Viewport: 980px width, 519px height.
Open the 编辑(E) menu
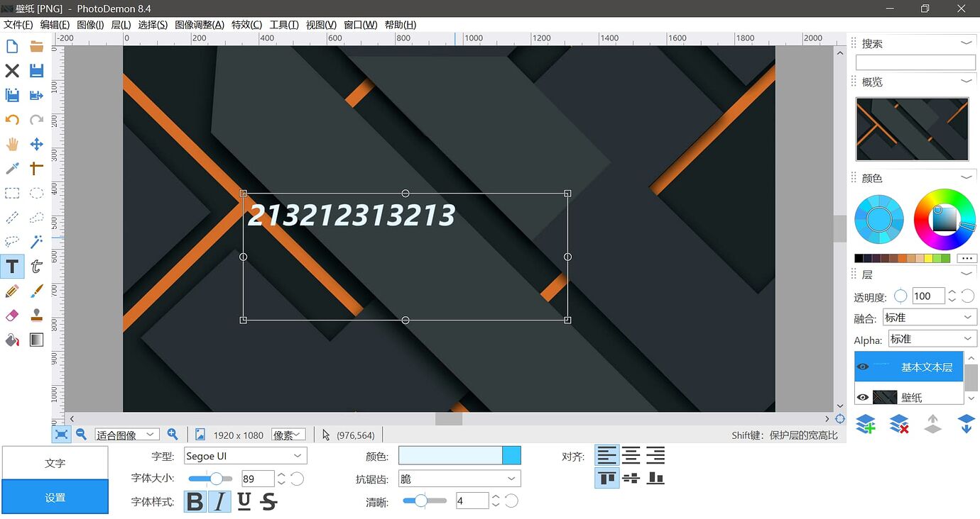coord(55,25)
